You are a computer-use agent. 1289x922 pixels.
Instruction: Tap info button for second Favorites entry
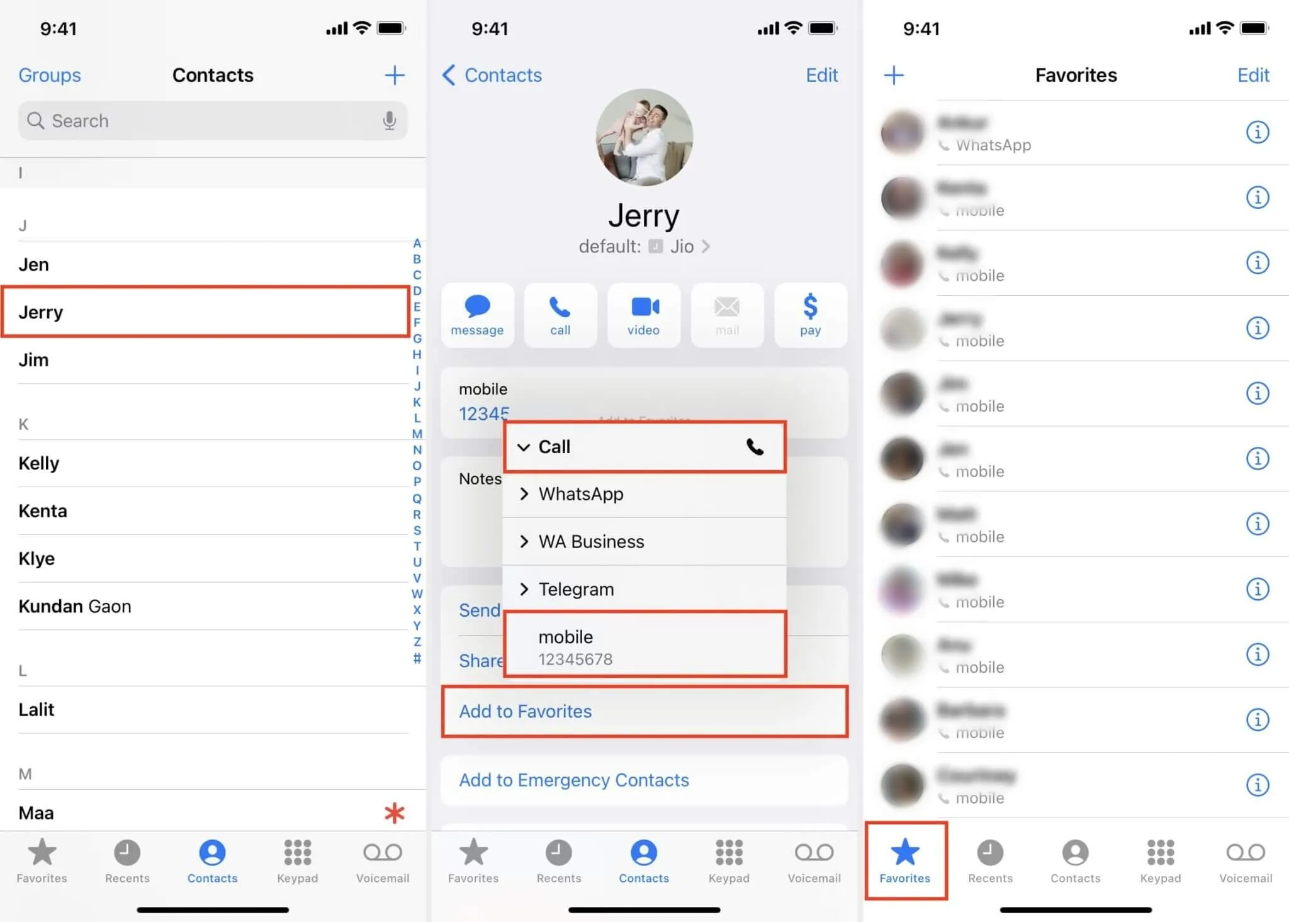pos(1258,196)
